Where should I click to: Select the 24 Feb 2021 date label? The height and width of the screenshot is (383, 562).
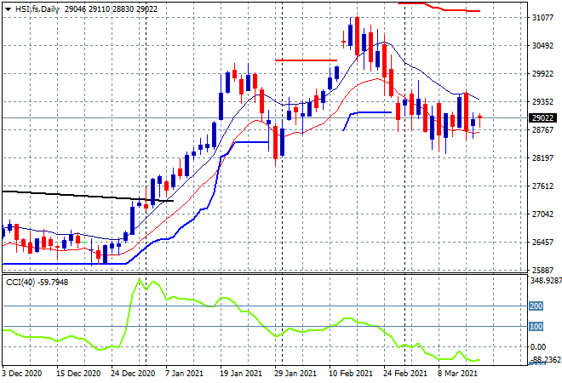[405, 374]
